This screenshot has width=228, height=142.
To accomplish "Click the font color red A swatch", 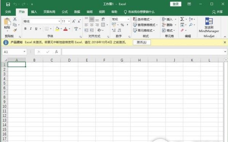I will (66, 29).
